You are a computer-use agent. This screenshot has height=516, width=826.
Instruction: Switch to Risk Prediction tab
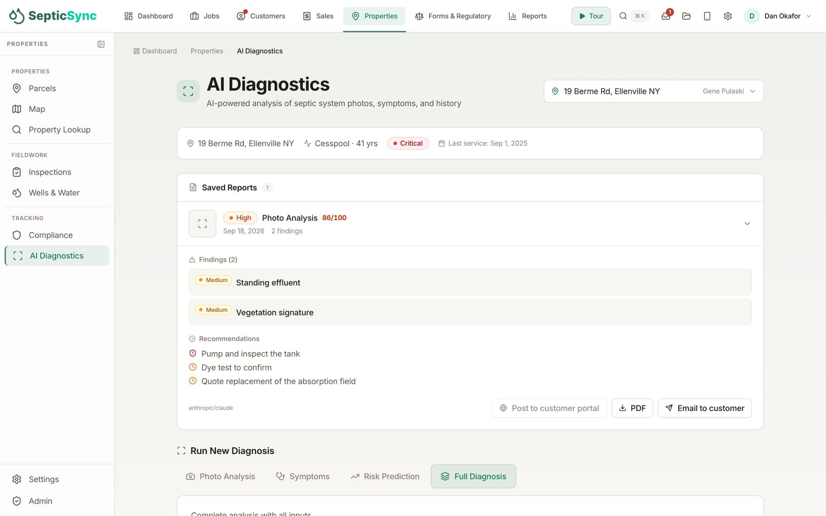[385, 477]
